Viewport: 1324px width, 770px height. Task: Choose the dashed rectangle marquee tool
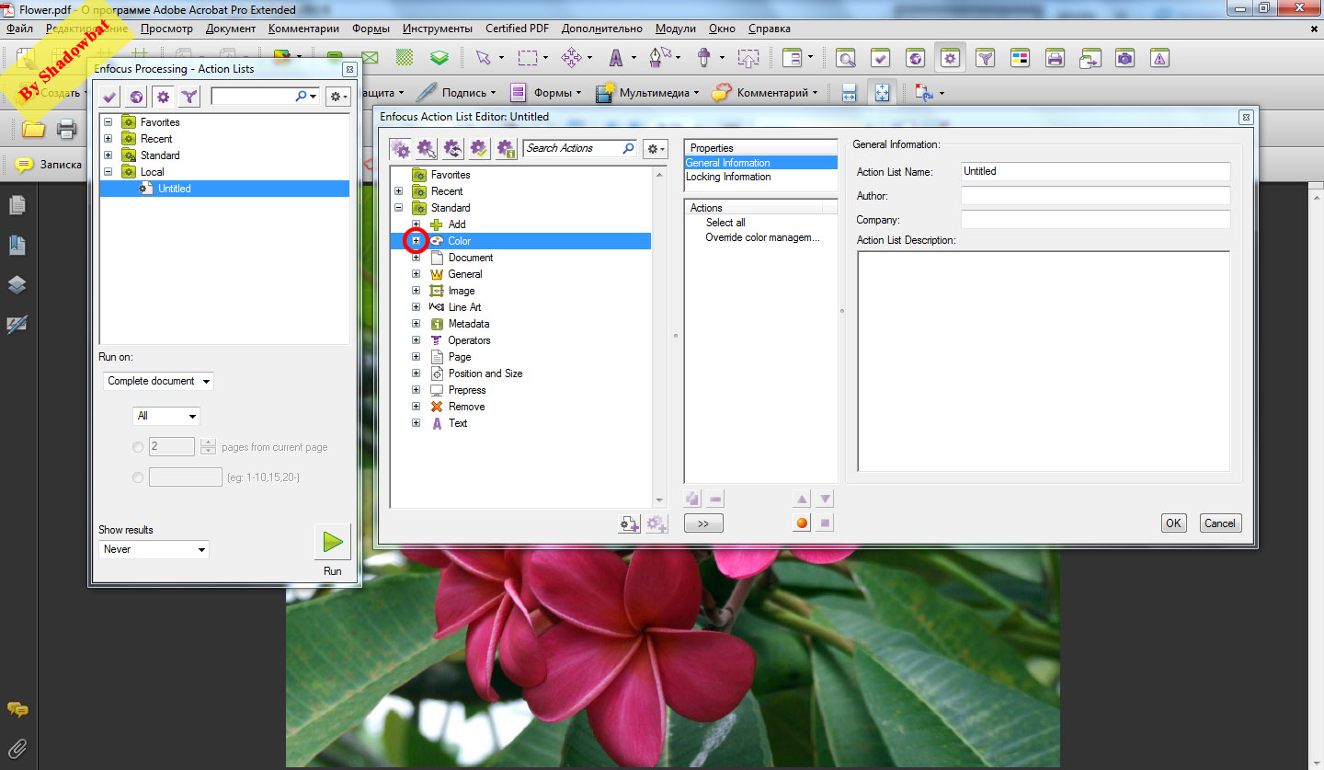(528, 58)
